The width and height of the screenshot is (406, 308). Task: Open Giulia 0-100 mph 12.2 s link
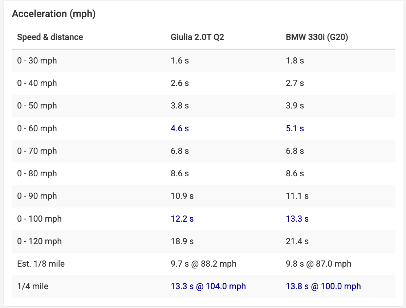[x=182, y=219]
